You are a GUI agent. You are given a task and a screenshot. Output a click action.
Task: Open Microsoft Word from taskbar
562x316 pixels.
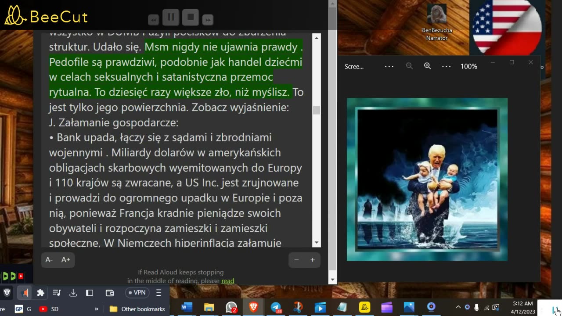click(187, 307)
